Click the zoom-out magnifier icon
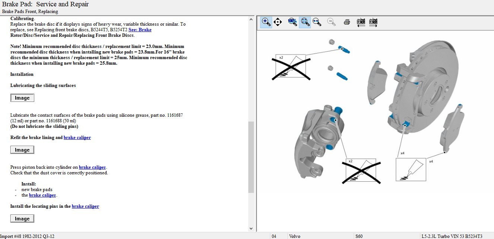The width and height of the screenshot is (494, 239). tap(331, 22)
